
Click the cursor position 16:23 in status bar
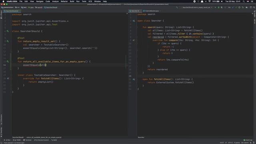[222, 143]
